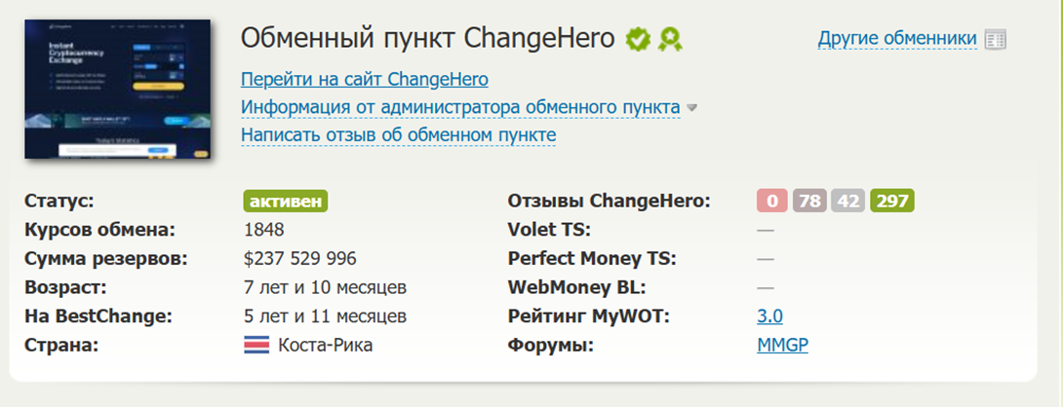1063x407 pixels.
Task: Click Информация от администратора обменного пункта link text
Action: (x=460, y=107)
